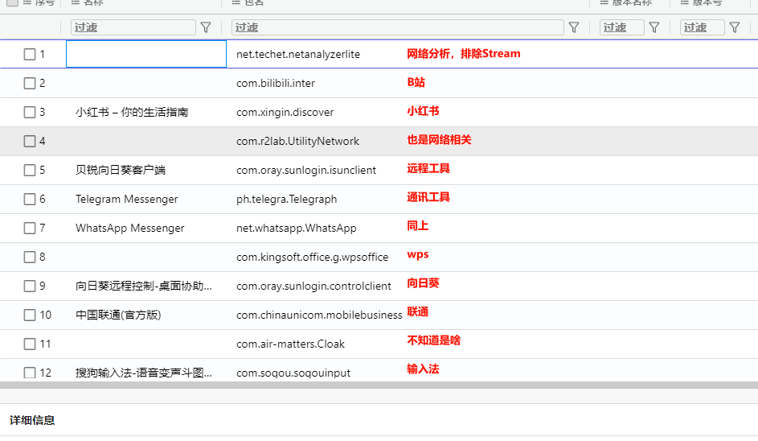Screen dimensions: 758x441
Task: Click the com.chinaunicom.mobilebusiness package cell
Action: tap(319, 315)
